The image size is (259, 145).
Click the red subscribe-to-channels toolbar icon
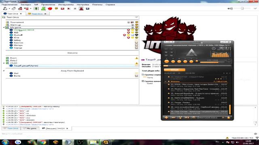click(20, 8)
